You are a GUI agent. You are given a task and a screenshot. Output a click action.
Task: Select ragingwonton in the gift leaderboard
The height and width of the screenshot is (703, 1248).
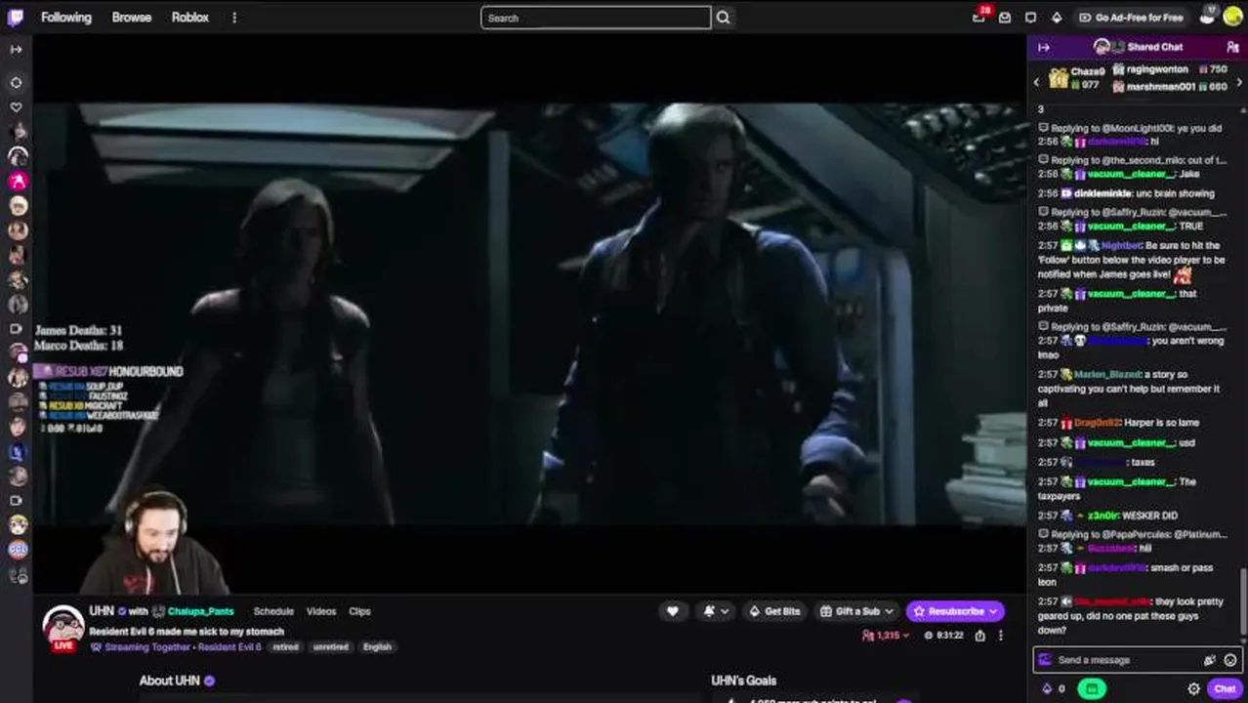point(1157,69)
